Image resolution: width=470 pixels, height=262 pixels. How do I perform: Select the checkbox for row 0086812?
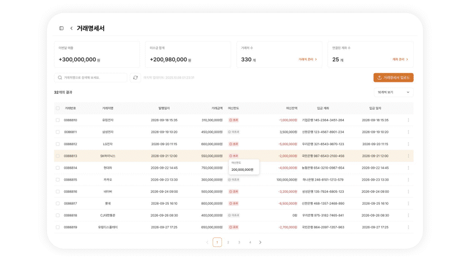point(58,144)
